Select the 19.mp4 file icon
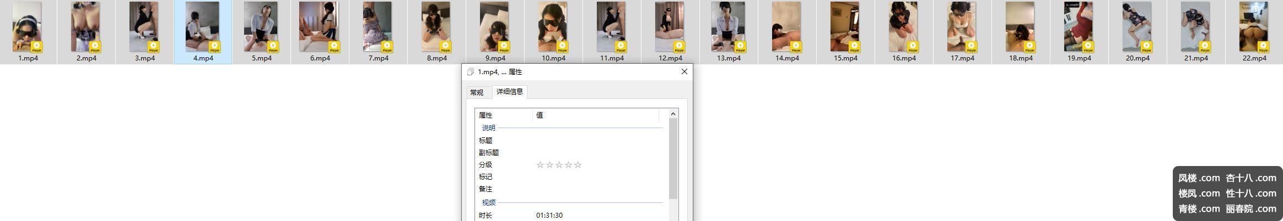Image resolution: width=1283 pixels, height=221 pixels. tap(1079, 27)
